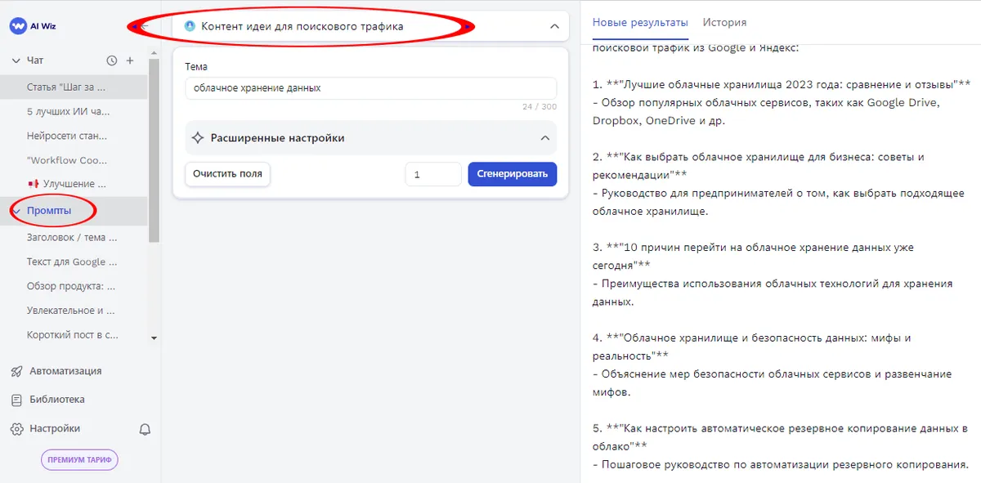Click the sparkle icon beside Расширенные настройки
Screen dimensions: 981x483
[197, 137]
